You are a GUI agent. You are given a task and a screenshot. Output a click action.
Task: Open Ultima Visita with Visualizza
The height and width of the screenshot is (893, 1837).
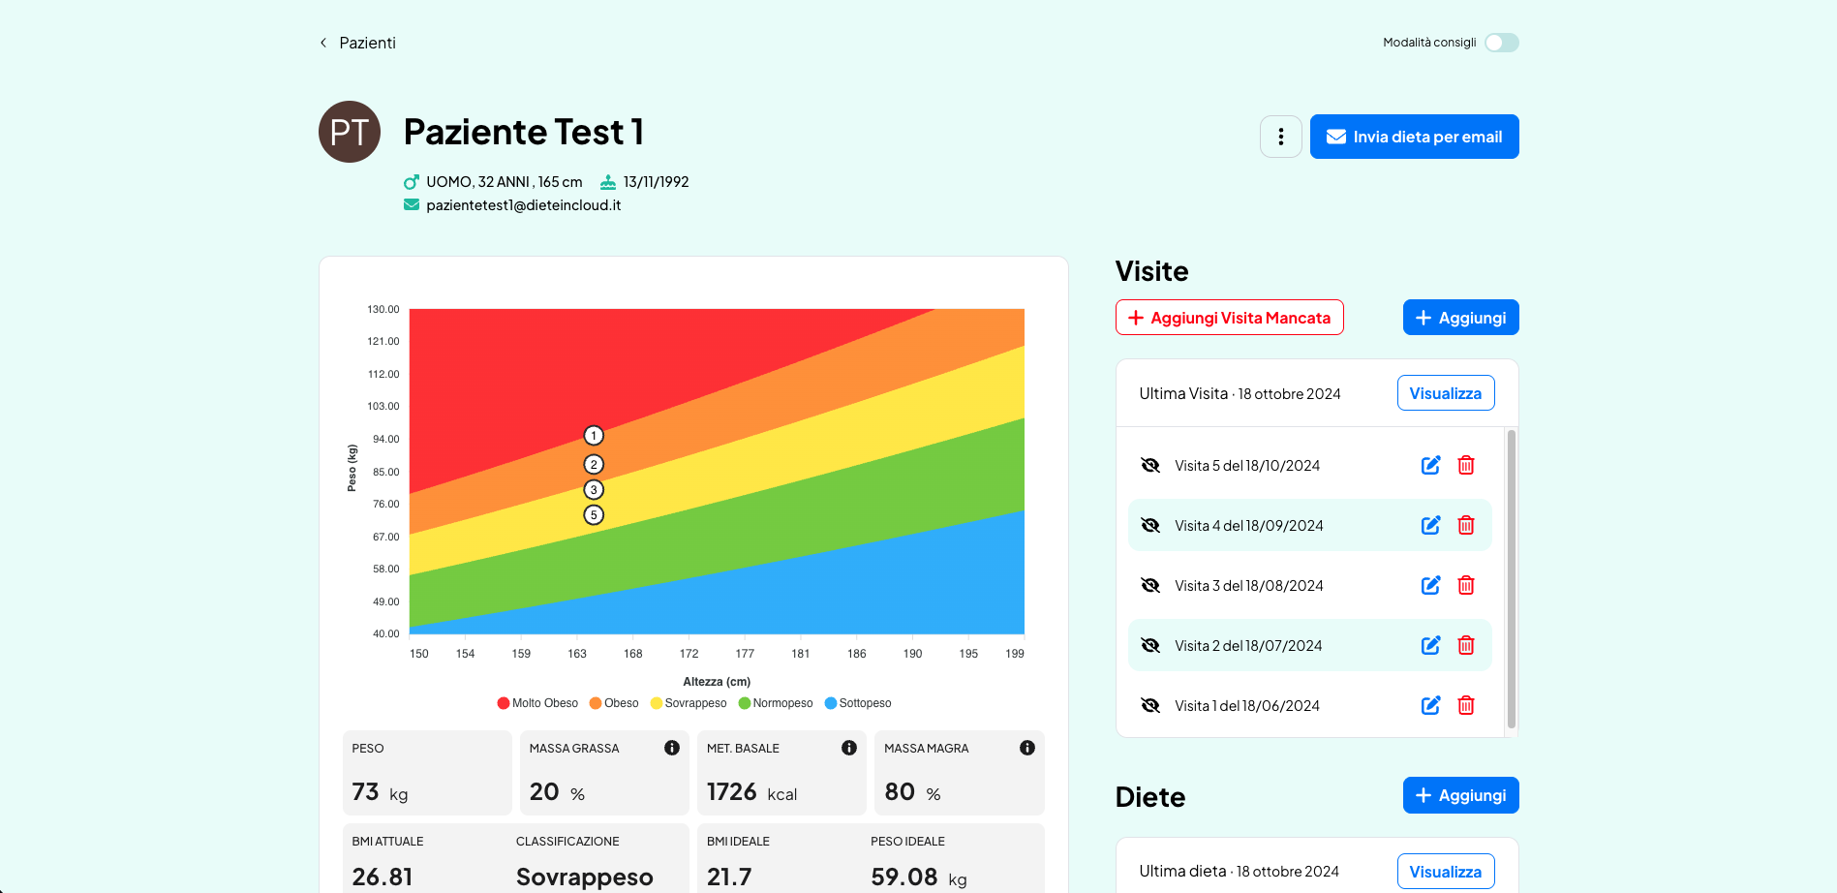tap(1445, 393)
